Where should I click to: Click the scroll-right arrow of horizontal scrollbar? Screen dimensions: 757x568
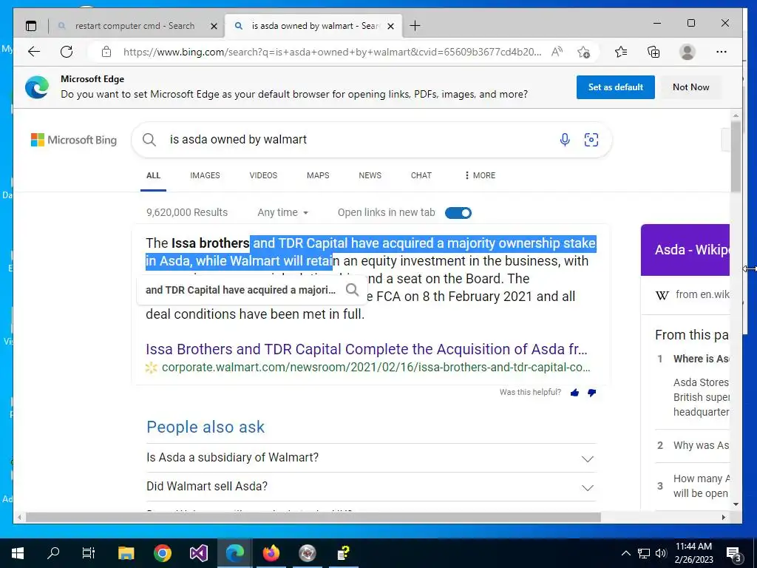[724, 517]
